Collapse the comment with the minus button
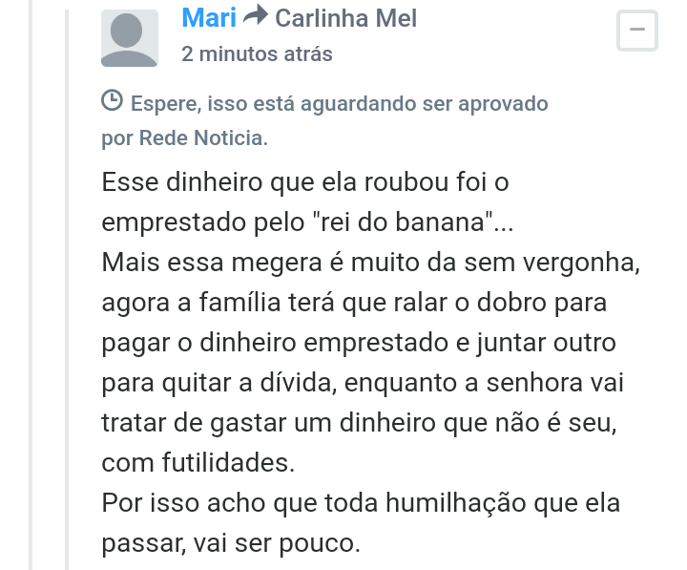 [637, 32]
